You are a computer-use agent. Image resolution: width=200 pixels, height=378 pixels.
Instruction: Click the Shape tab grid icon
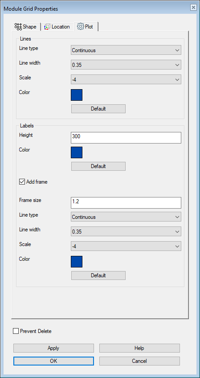(x=18, y=27)
